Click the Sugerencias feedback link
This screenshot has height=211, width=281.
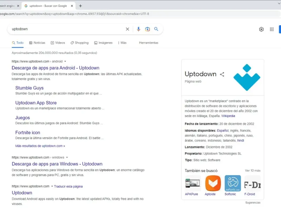[x=253, y=203]
